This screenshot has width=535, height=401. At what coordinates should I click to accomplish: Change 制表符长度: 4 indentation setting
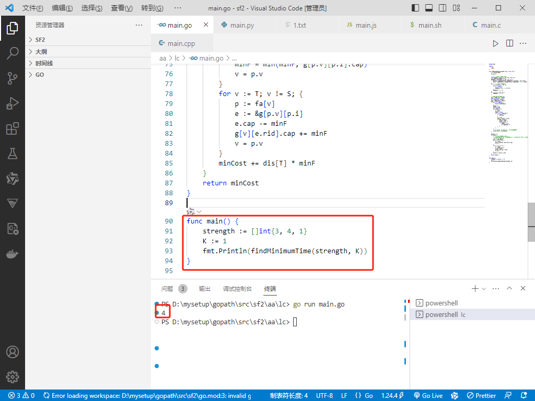[288, 396]
